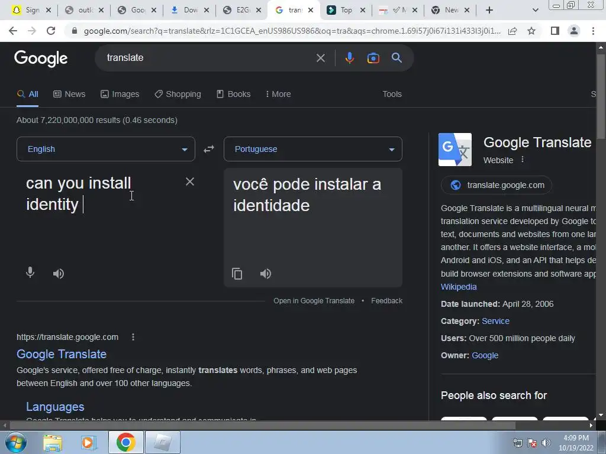Bookmark this page with star icon
The width and height of the screenshot is (606, 454).
[x=531, y=31]
